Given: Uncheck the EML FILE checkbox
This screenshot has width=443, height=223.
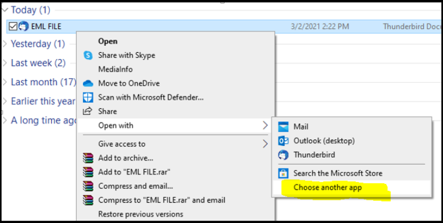Looking at the screenshot, I should [x=13, y=27].
